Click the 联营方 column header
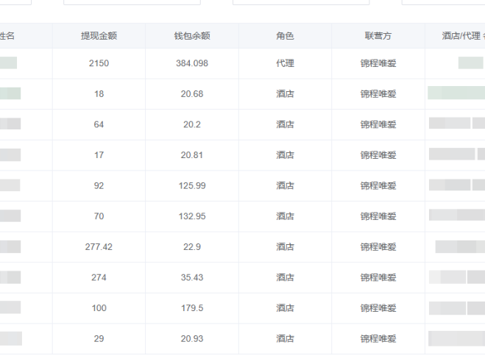The width and height of the screenshot is (485, 364). coord(378,35)
